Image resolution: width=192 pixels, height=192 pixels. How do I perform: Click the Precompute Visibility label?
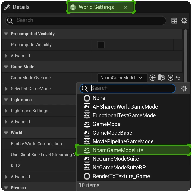[31, 45]
